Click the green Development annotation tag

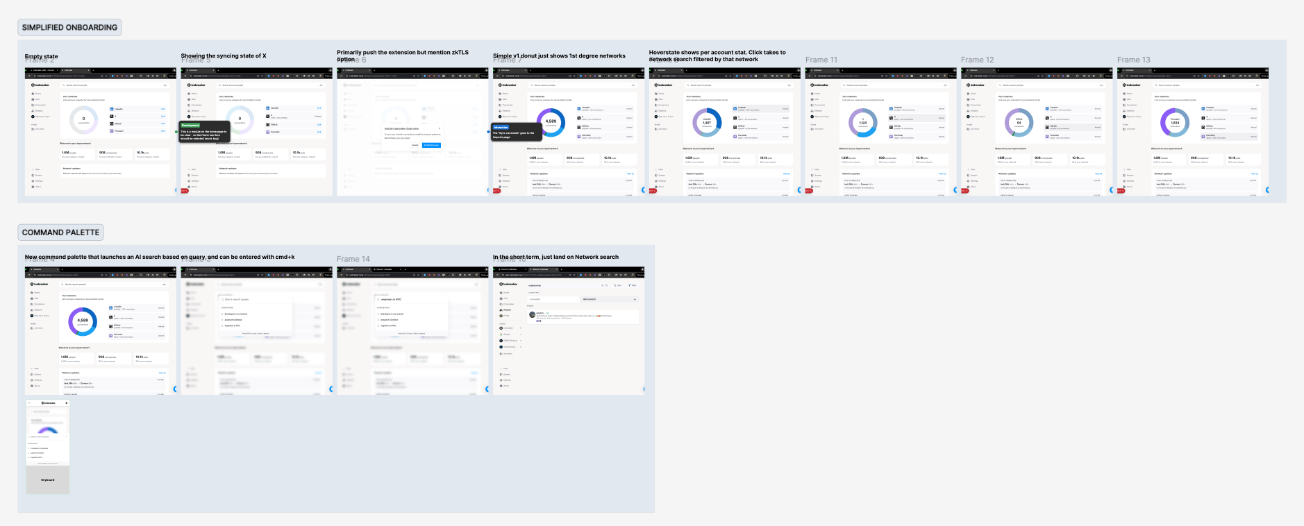coord(190,126)
